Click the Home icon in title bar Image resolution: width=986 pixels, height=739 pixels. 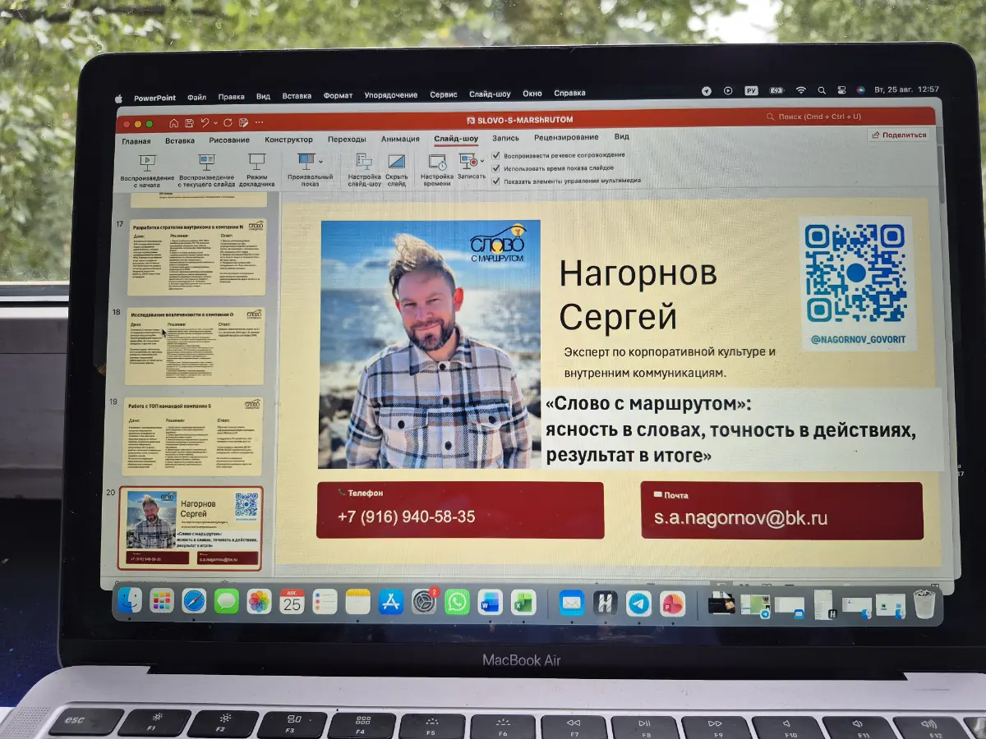[173, 123]
